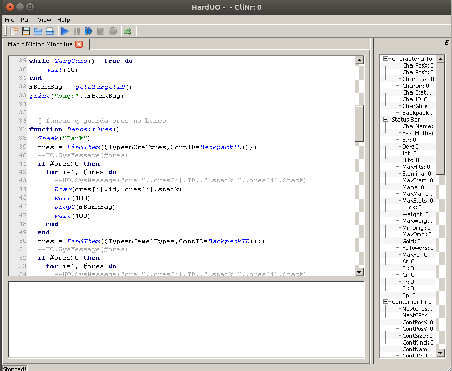The height and width of the screenshot is (371, 452).
Task: Open the File menu
Action: coord(9,20)
